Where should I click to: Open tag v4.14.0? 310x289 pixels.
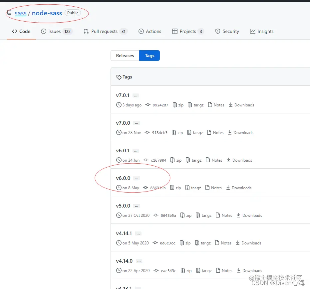124,261
